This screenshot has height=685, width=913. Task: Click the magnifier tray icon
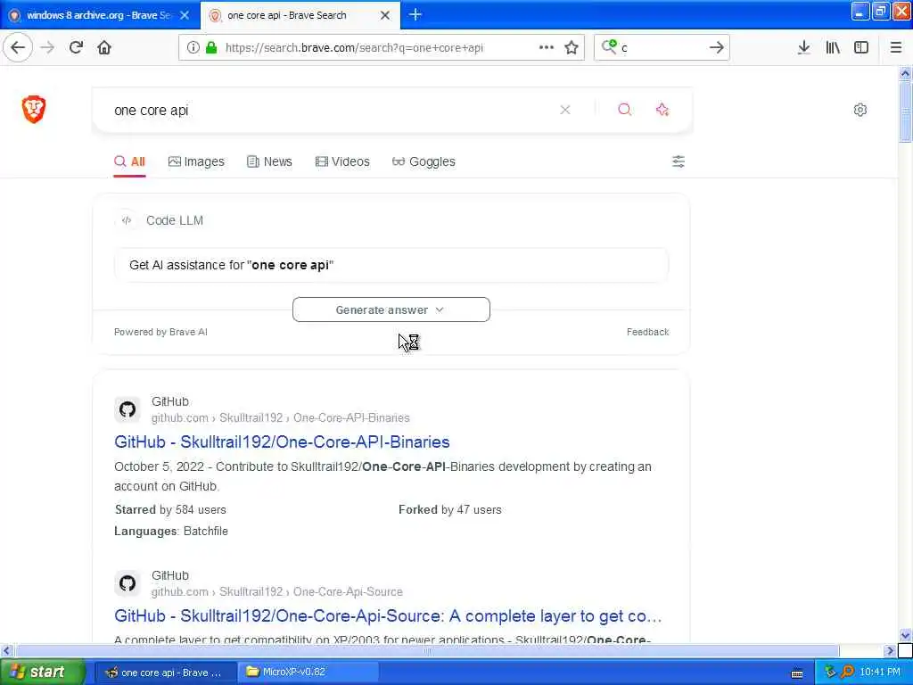coord(847,673)
